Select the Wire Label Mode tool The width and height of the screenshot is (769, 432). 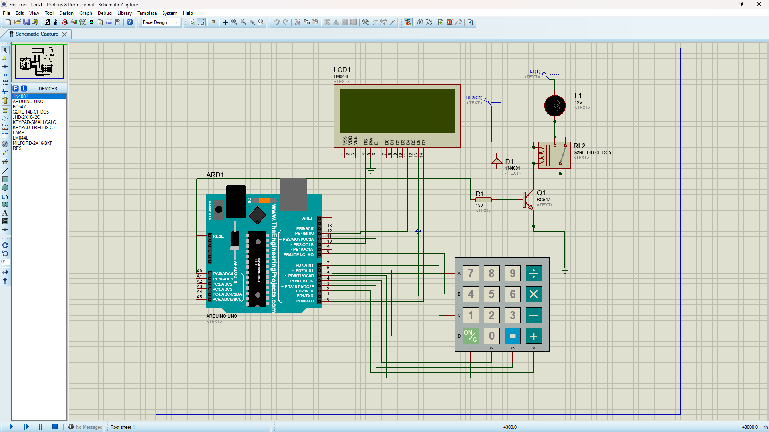coord(5,75)
